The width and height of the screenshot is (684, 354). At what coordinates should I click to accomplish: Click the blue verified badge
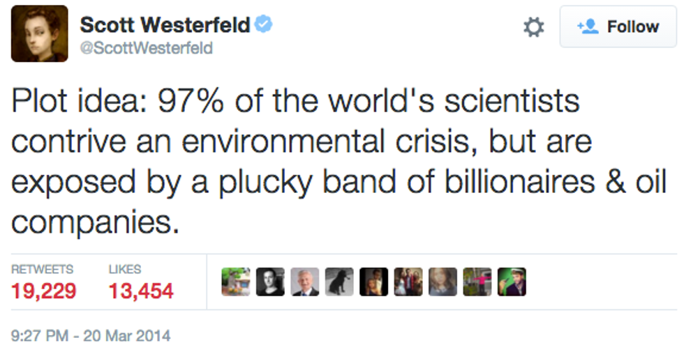(263, 25)
